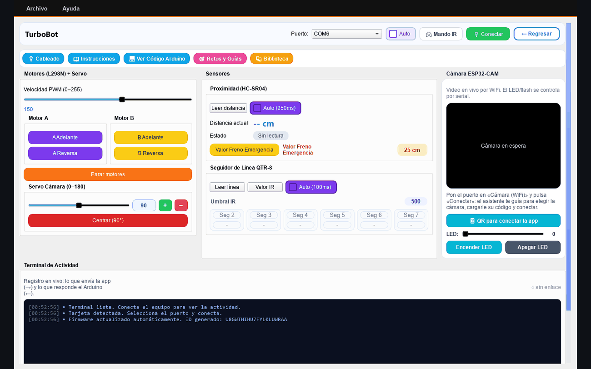591x369 pixels.
Task: Click the Leer línea button
Action: coord(227,187)
